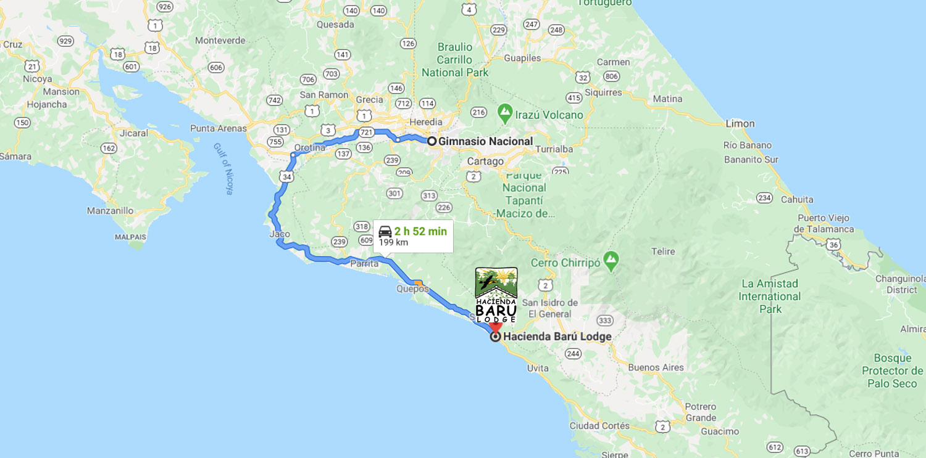Screen dimensions: 926x458
Task: Click the Hacienda Barú Lodge logo image
Action: (496, 295)
